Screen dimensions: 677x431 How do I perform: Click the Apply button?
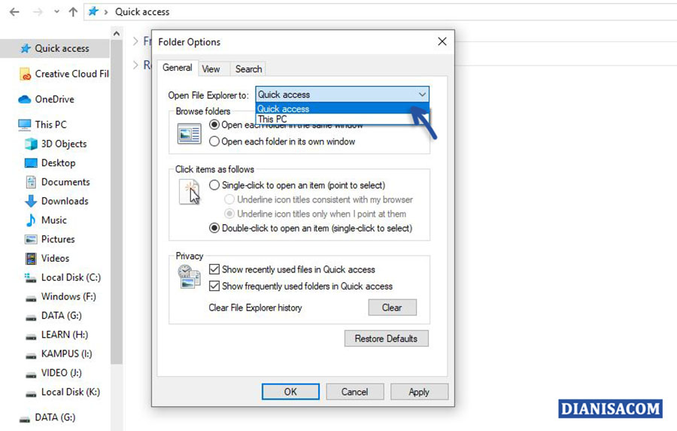[419, 392]
